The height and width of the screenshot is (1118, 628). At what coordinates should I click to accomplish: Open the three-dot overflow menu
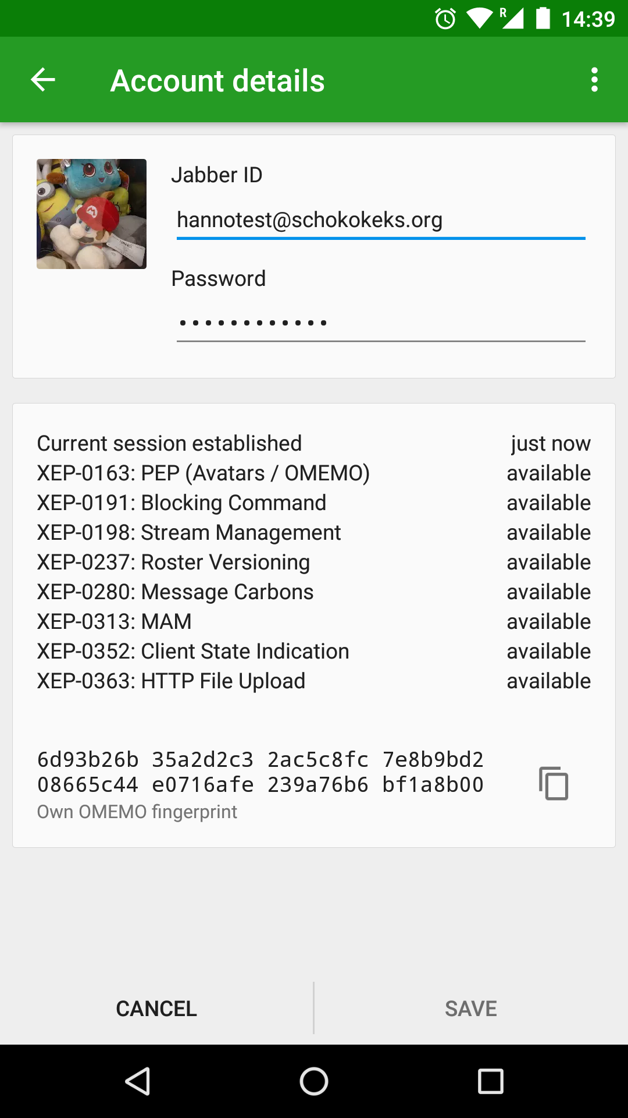(x=594, y=80)
